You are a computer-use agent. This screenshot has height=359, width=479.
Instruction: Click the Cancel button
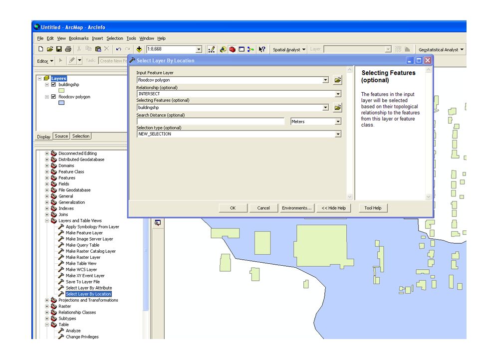click(x=263, y=208)
